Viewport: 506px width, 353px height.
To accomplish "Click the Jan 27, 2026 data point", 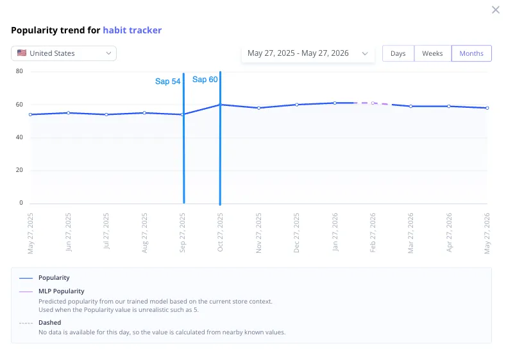I will [x=335, y=103].
